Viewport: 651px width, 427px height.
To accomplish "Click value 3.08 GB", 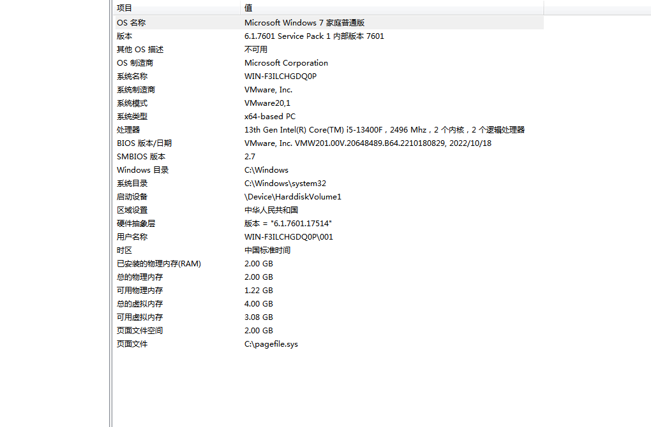I will click(258, 317).
